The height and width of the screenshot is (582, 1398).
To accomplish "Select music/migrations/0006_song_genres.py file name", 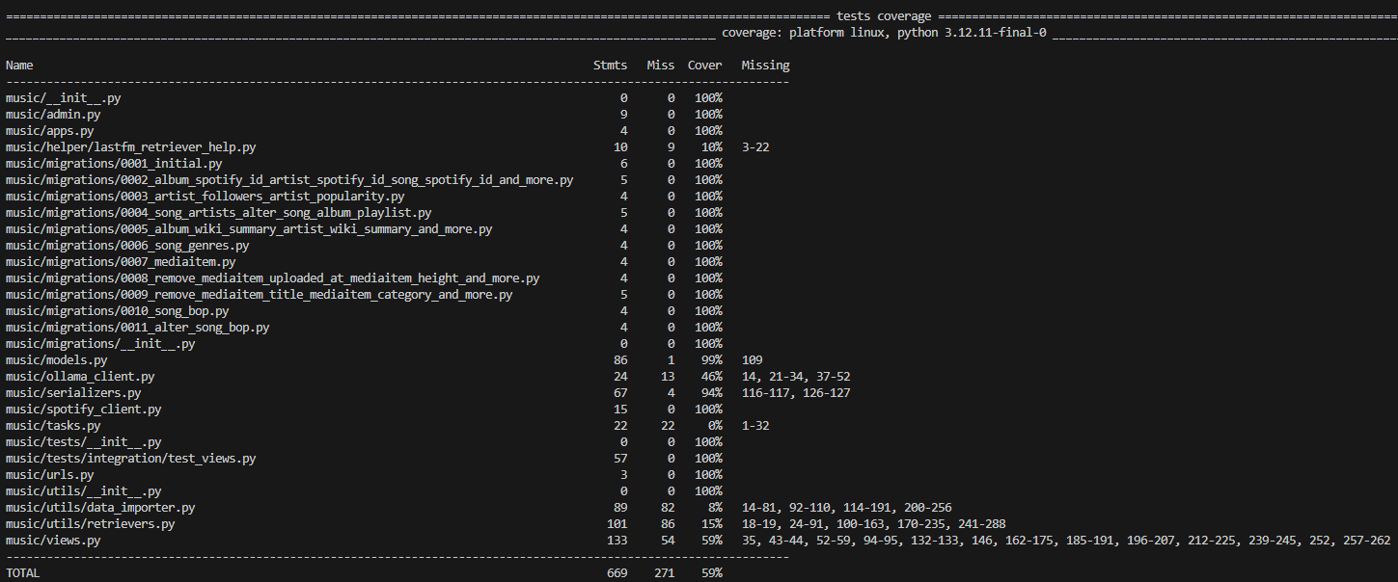I will click(x=127, y=246).
